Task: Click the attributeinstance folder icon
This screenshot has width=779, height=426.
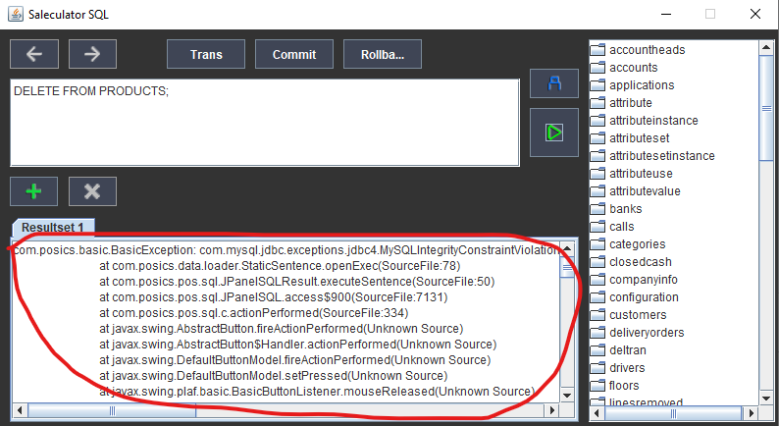Action: tap(597, 121)
